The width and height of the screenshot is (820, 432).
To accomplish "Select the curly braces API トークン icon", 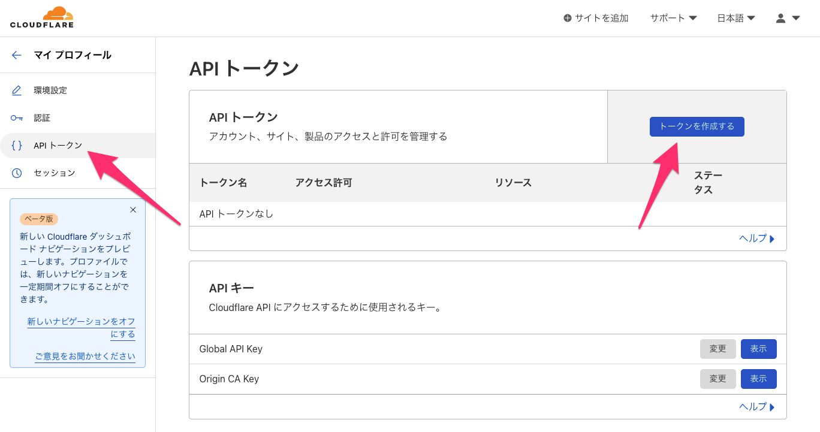I will tap(16, 145).
